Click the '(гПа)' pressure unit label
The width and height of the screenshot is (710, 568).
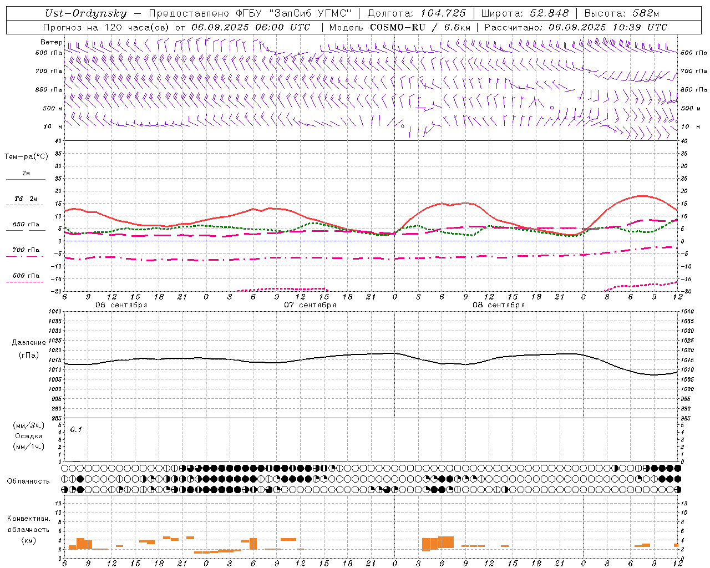click(28, 355)
